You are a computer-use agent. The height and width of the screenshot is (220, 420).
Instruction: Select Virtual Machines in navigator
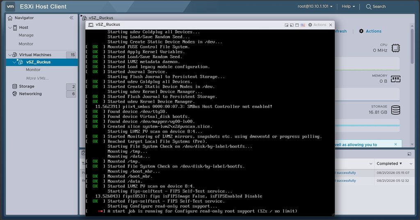(x=35, y=54)
